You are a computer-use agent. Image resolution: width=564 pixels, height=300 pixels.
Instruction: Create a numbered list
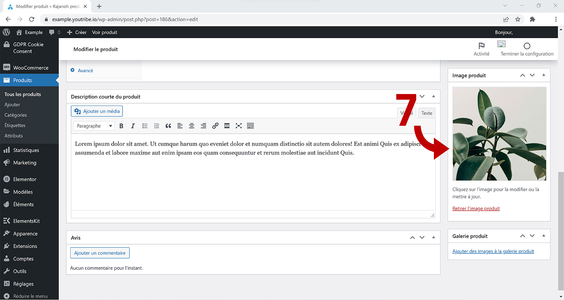tap(157, 126)
